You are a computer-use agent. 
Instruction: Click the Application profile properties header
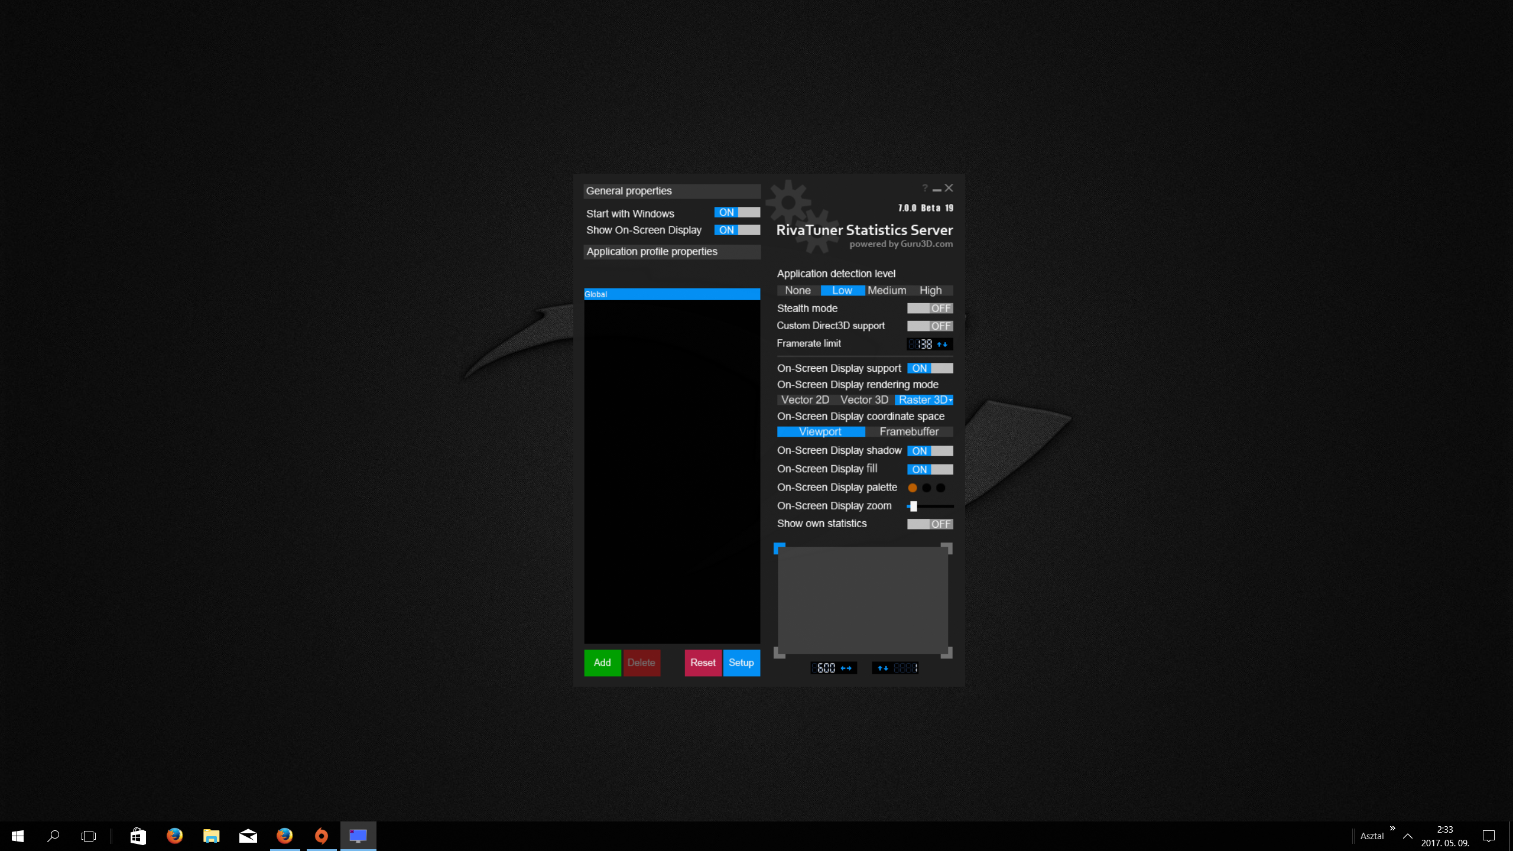(672, 252)
